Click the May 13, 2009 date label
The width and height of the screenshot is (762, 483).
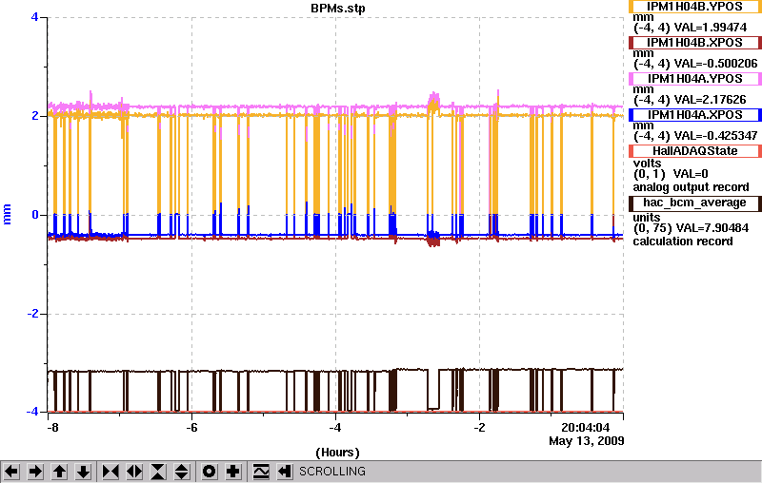pos(587,441)
